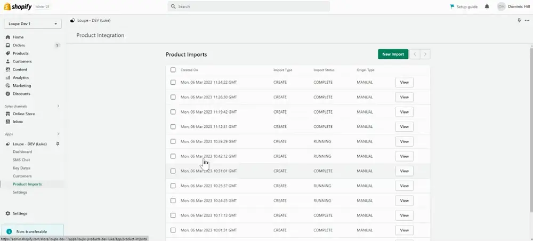Open the notifications bell
The image size is (533, 241).
pyautogui.click(x=487, y=6)
